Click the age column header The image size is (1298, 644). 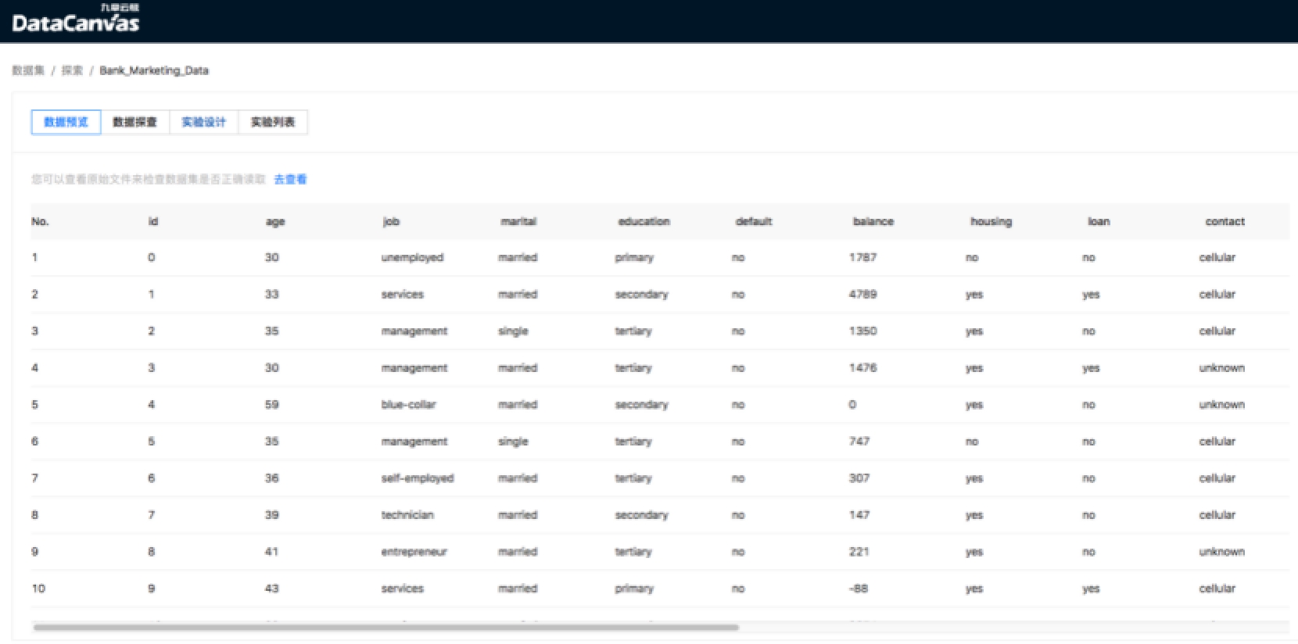pos(275,222)
